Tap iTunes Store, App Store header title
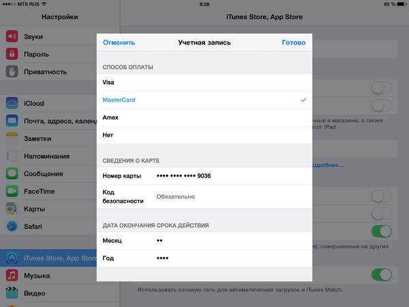This screenshot has width=409, height=307. pos(264,17)
